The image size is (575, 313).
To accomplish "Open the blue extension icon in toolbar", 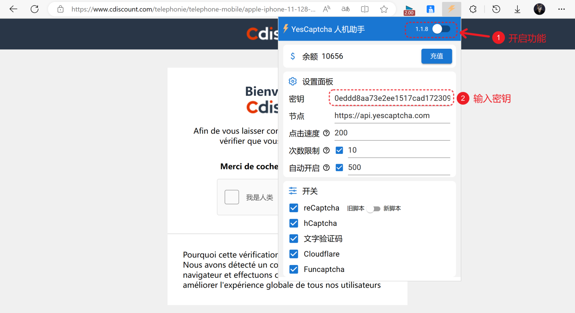I will (430, 9).
